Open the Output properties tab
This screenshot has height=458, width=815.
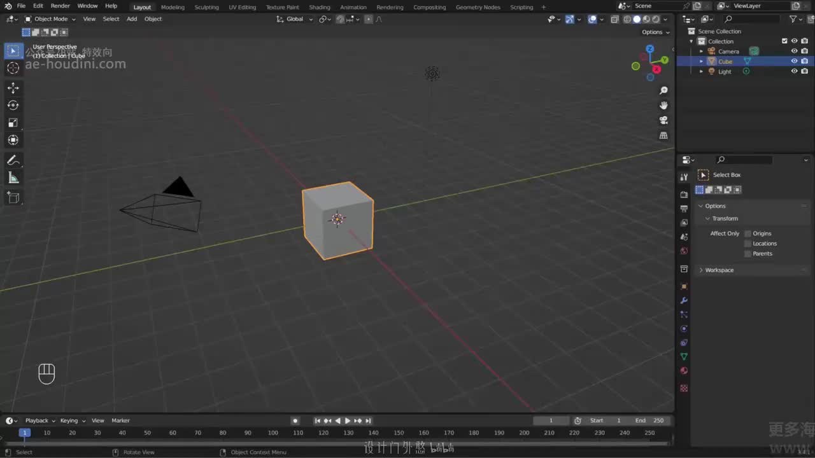coord(684,209)
